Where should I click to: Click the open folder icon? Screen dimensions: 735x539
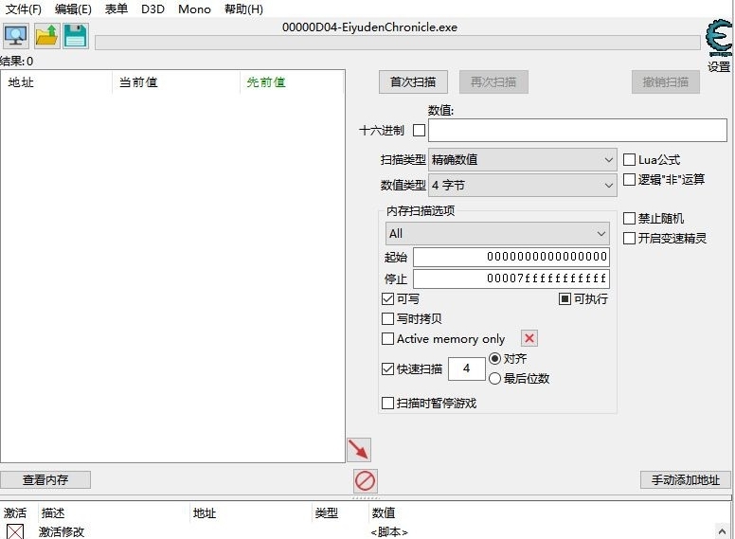(46, 36)
